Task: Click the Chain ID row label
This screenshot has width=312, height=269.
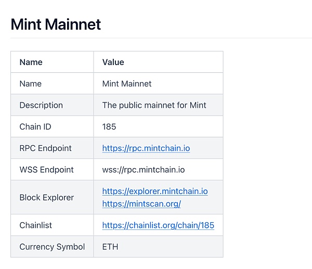Action: click(35, 126)
